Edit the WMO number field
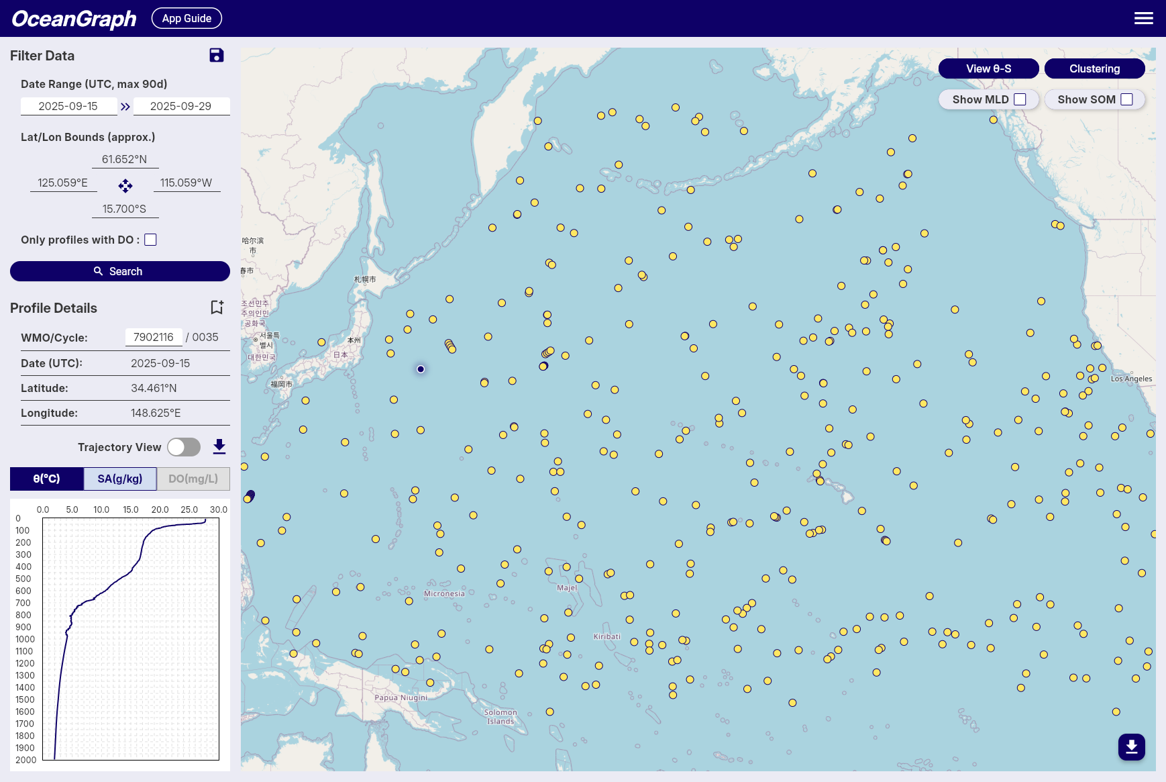Viewport: 1166px width, 782px height. [154, 337]
